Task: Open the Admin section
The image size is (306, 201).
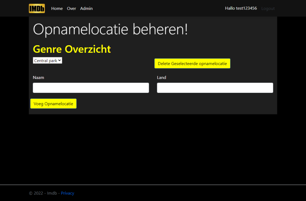Action: 86,8
